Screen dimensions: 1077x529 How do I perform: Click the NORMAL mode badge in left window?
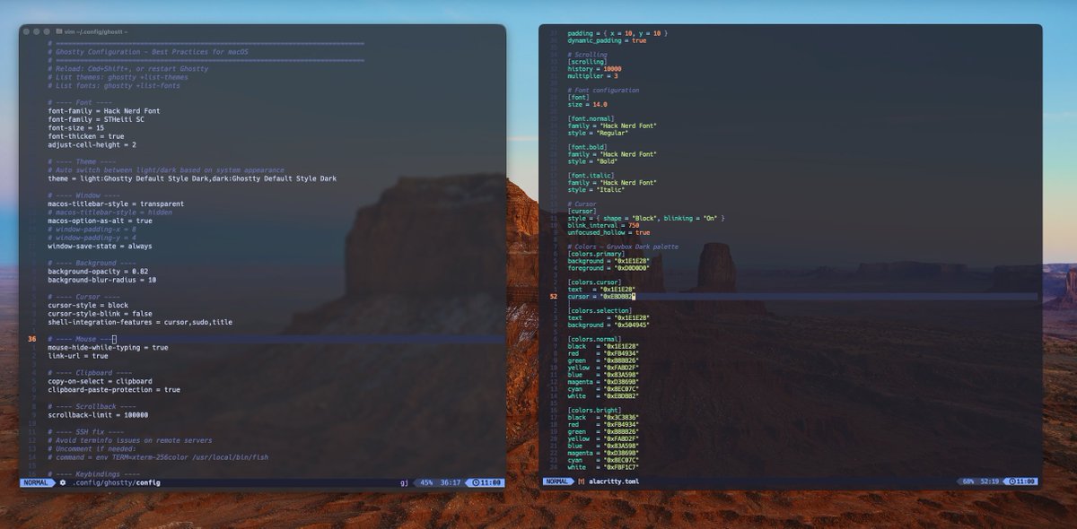click(x=36, y=482)
